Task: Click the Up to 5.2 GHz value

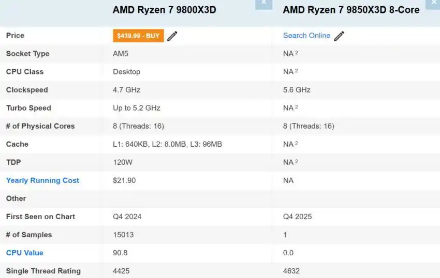Action: click(137, 108)
